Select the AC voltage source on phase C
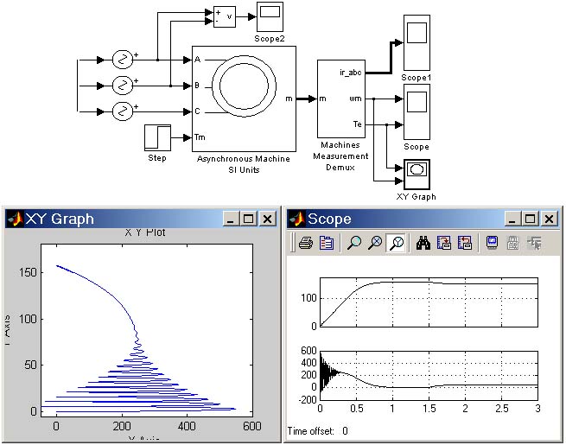The height and width of the screenshot is (445, 566). tap(123, 111)
